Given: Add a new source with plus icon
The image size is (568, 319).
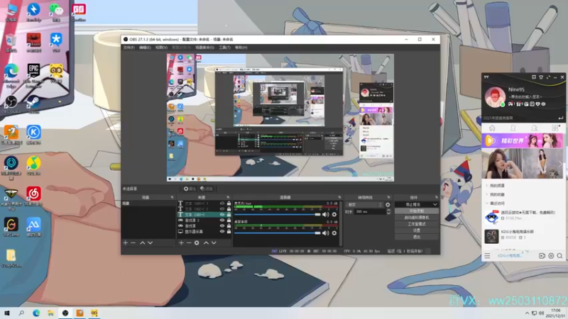Looking at the screenshot, I should (x=181, y=242).
